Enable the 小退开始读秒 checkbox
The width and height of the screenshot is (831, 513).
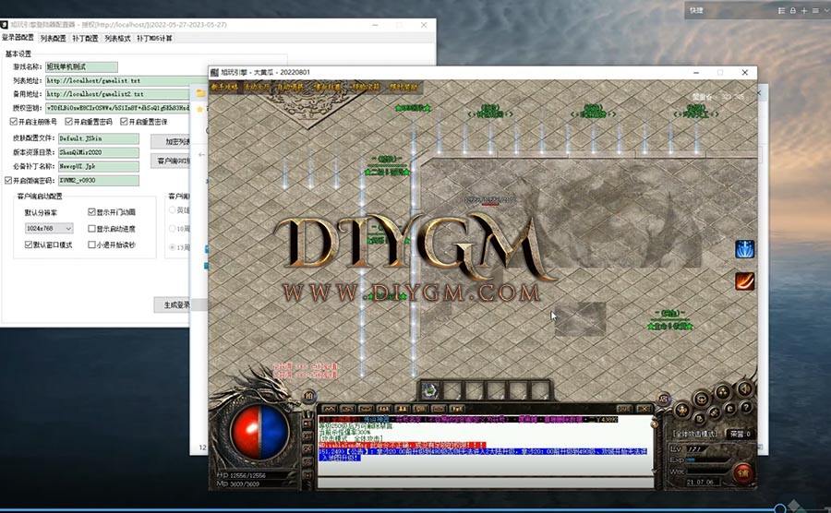click(91, 245)
